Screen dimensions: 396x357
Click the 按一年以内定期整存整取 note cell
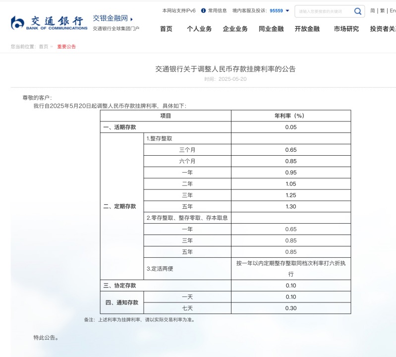pos(291,269)
